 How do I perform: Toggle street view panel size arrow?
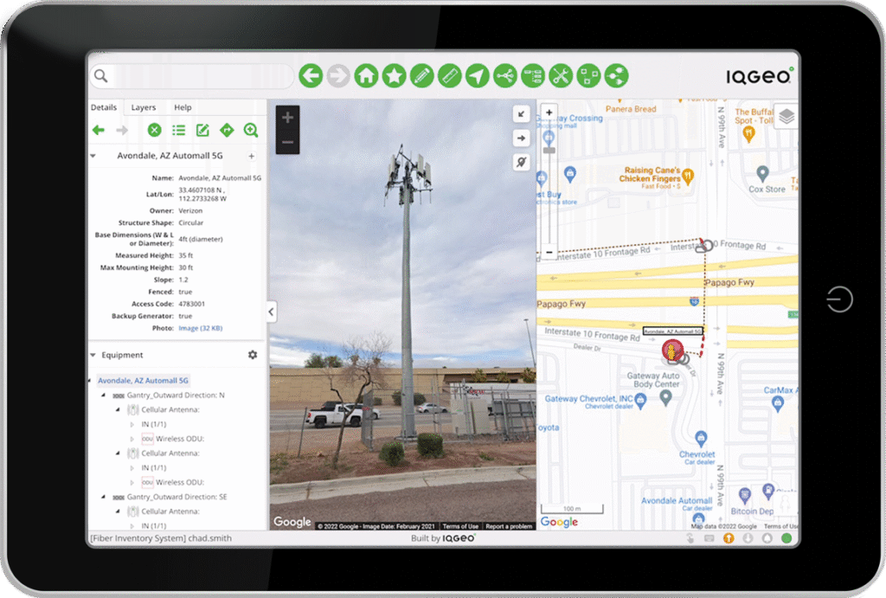click(521, 113)
